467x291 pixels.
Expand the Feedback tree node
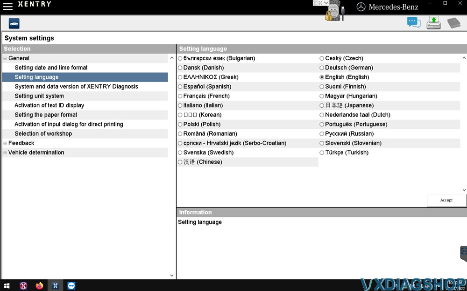pos(5,143)
